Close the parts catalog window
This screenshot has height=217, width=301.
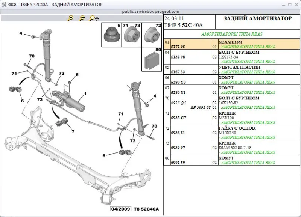point(296,5)
